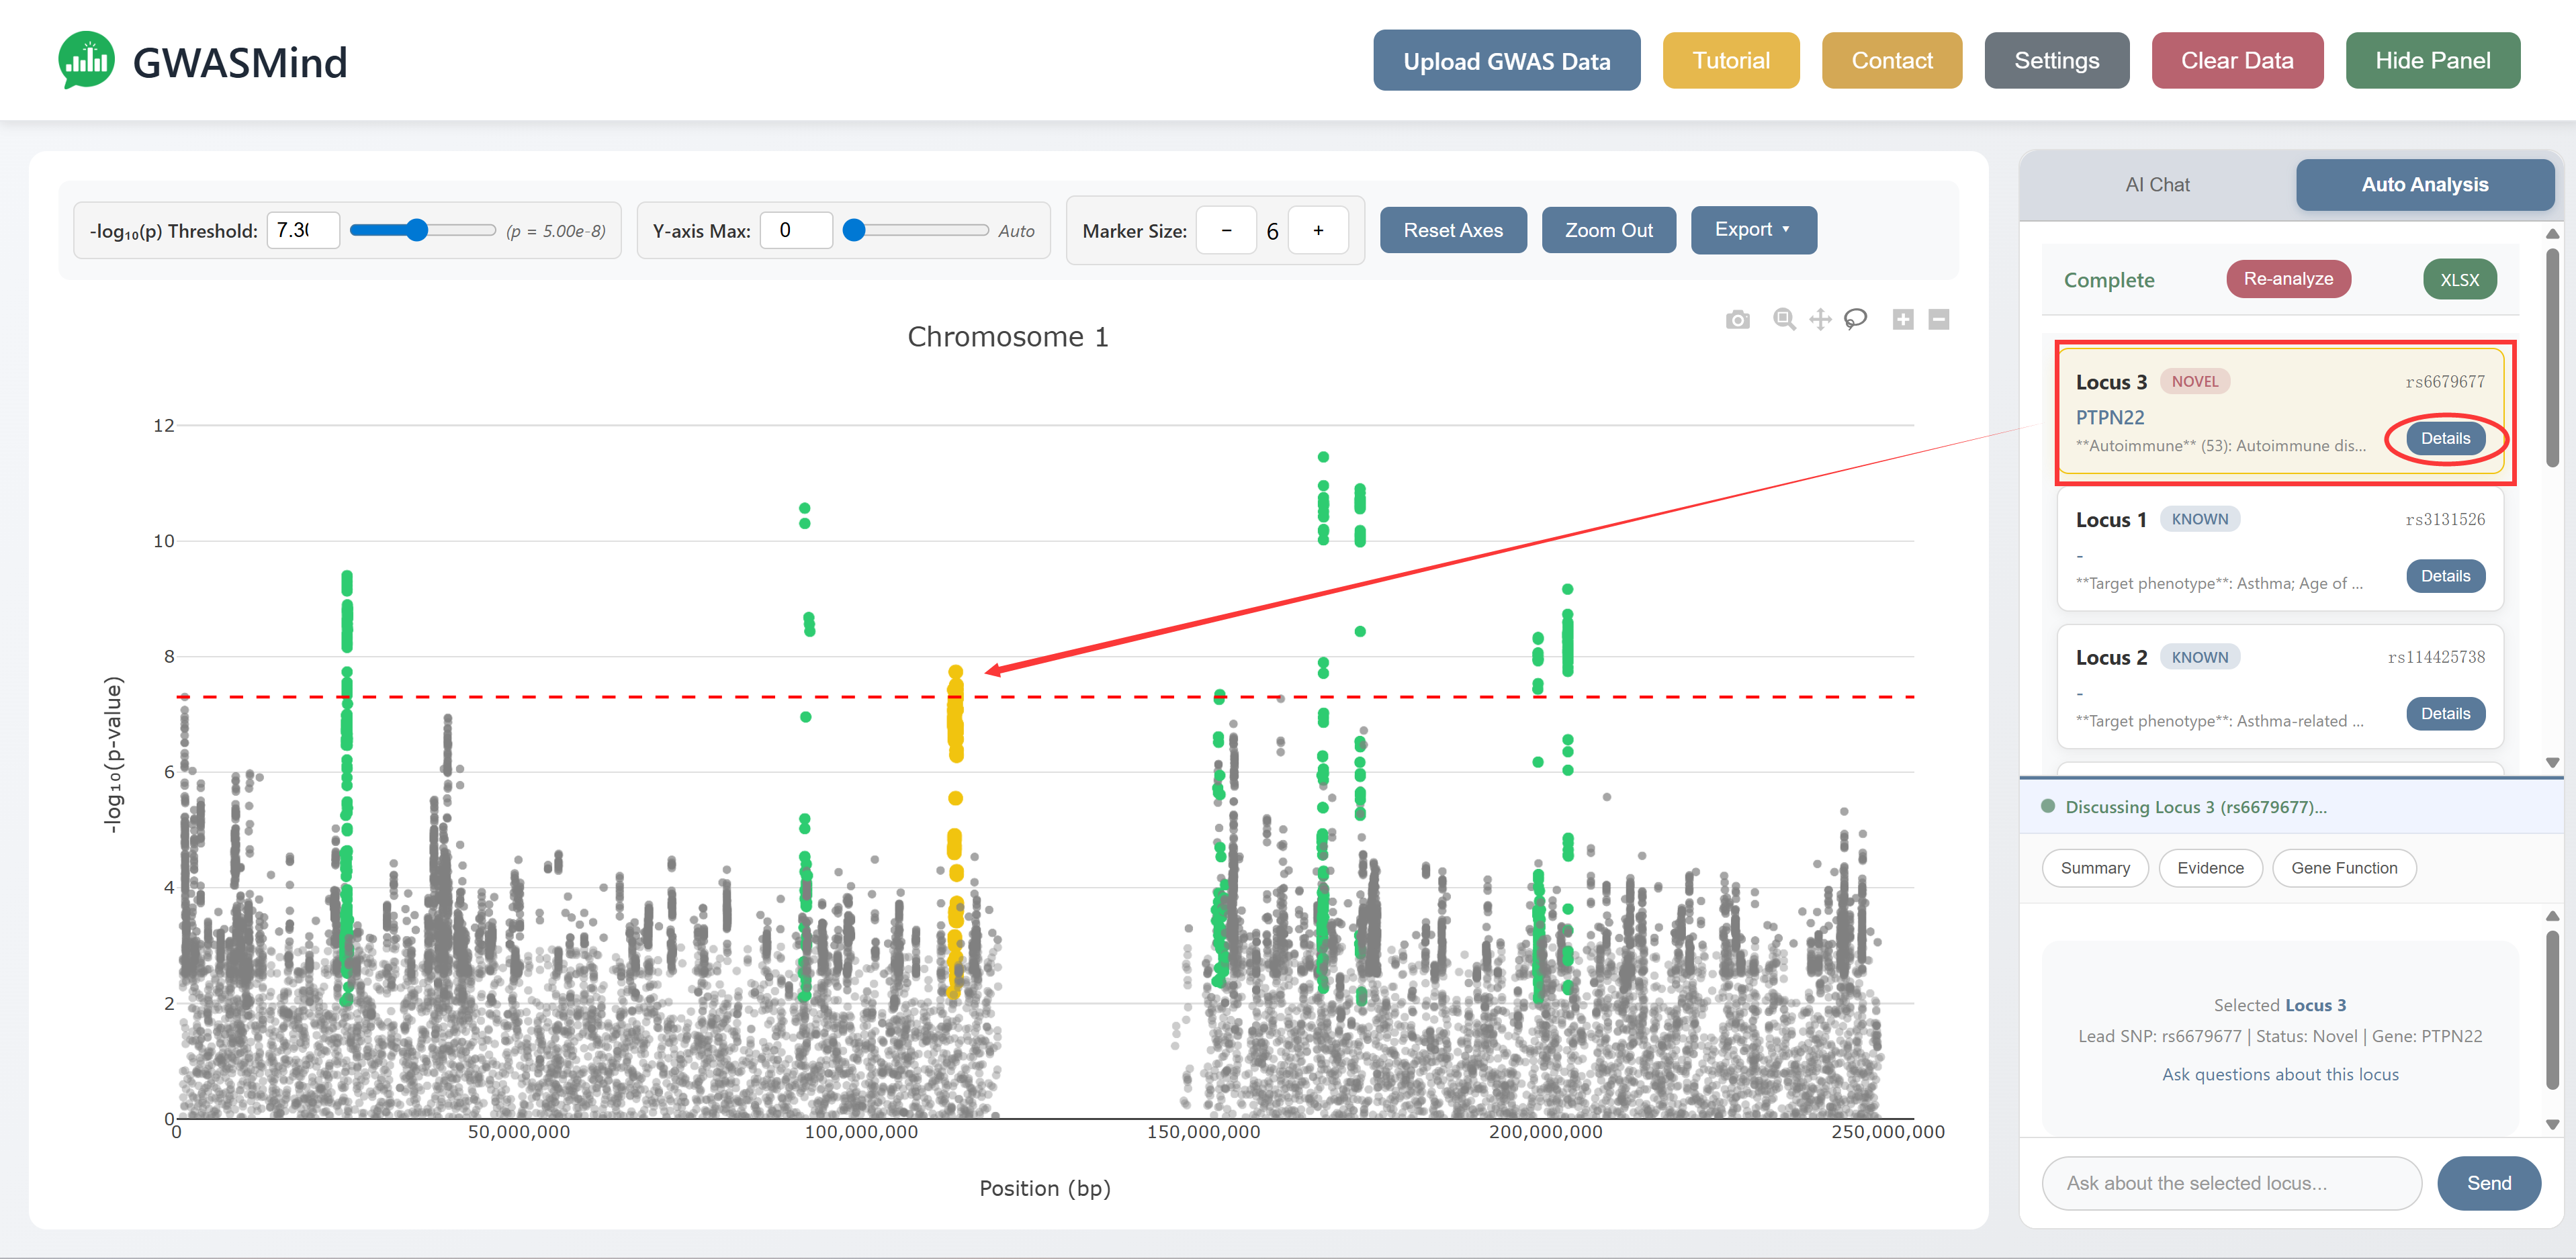Decrease Marker Size with the minus stepper
The height and width of the screenshot is (1259, 2576).
tap(1226, 230)
